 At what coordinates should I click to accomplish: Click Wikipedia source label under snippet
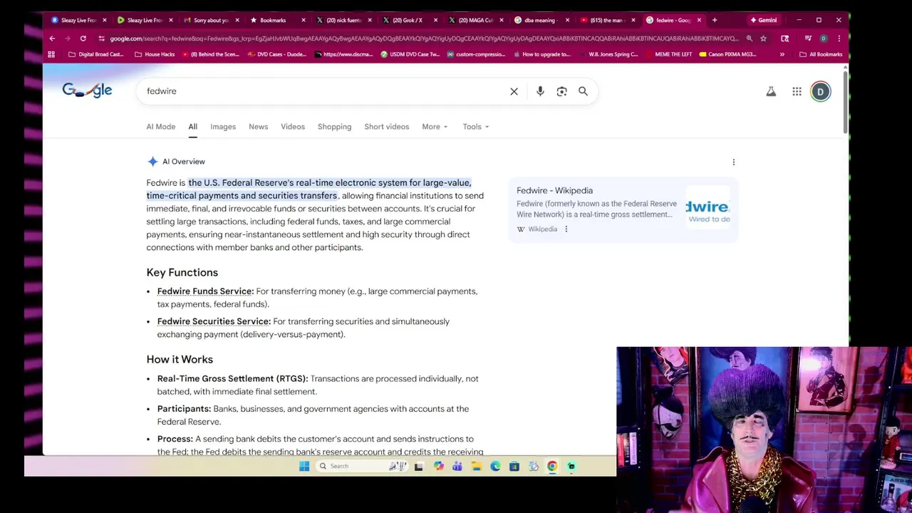(542, 229)
